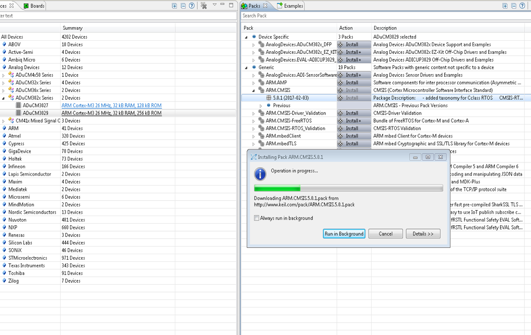Select Infineon vendor icon

(4, 166)
